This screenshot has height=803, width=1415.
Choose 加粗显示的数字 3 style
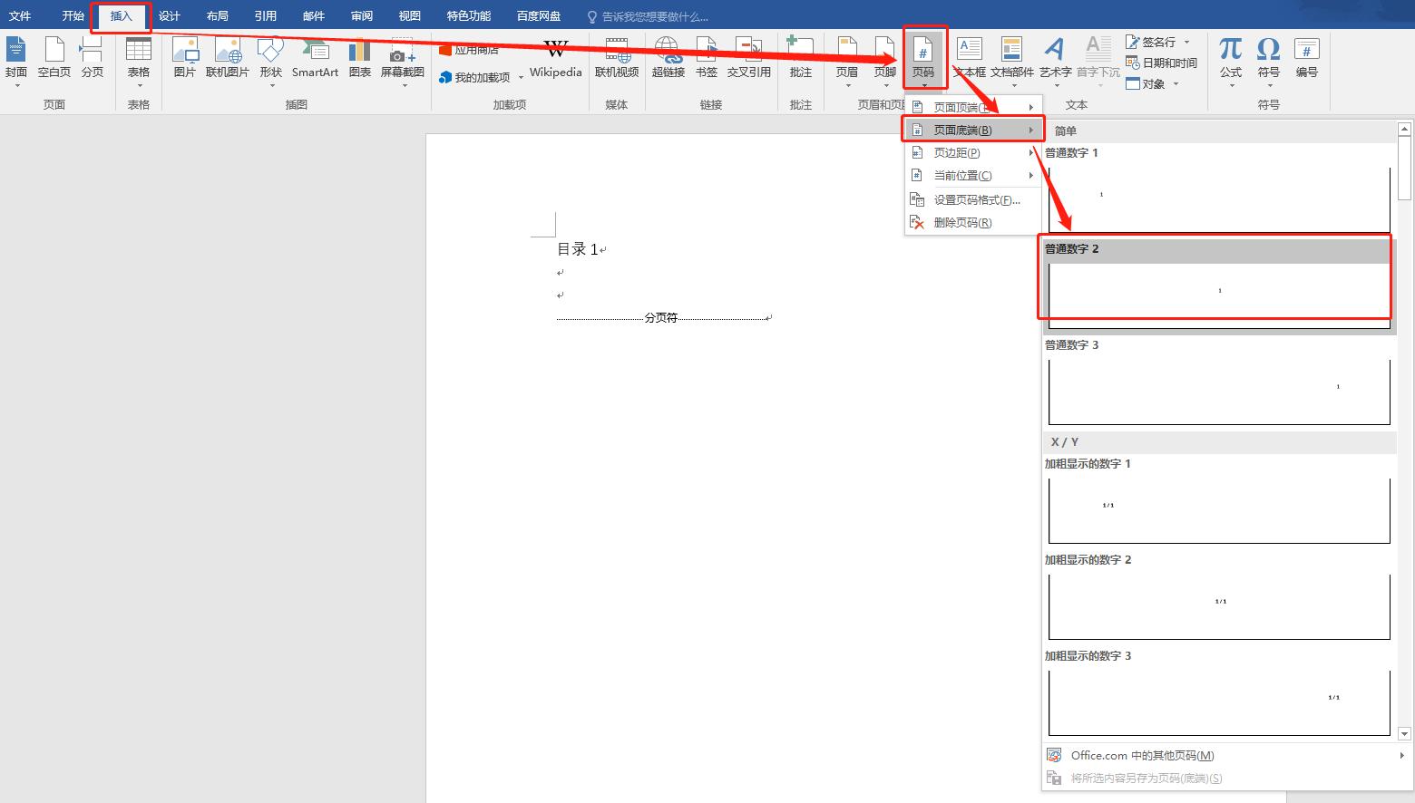[x=1219, y=693]
